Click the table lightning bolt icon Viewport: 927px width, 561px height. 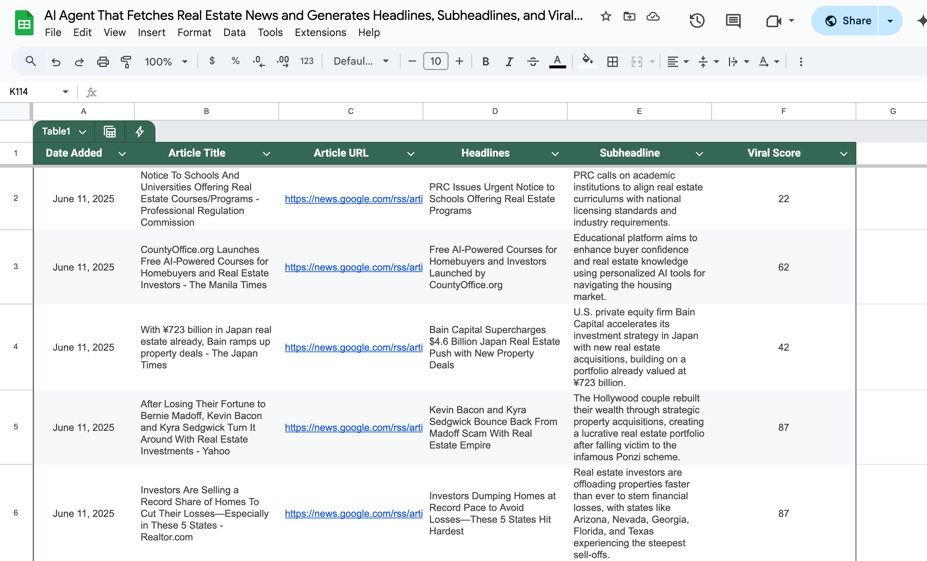(140, 132)
